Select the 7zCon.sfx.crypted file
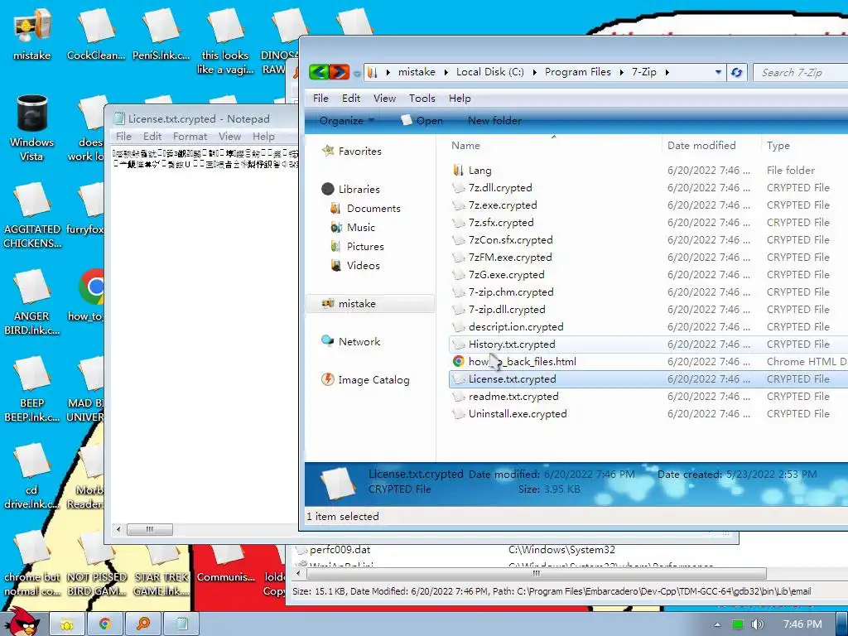 510,239
